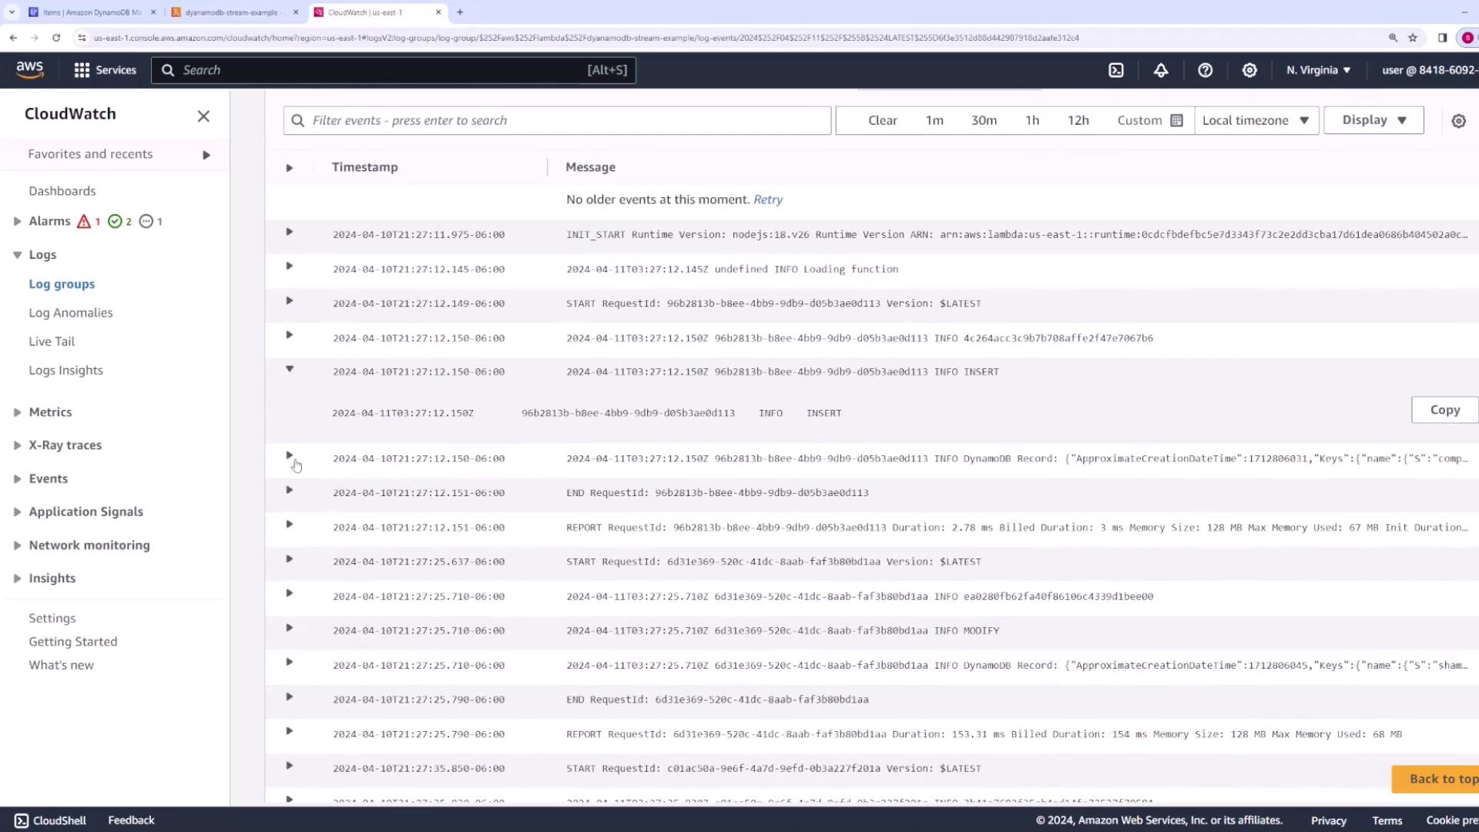Select Log groups in the sidebar
The height and width of the screenshot is (832, 1479).
click(x=62, y=284)
